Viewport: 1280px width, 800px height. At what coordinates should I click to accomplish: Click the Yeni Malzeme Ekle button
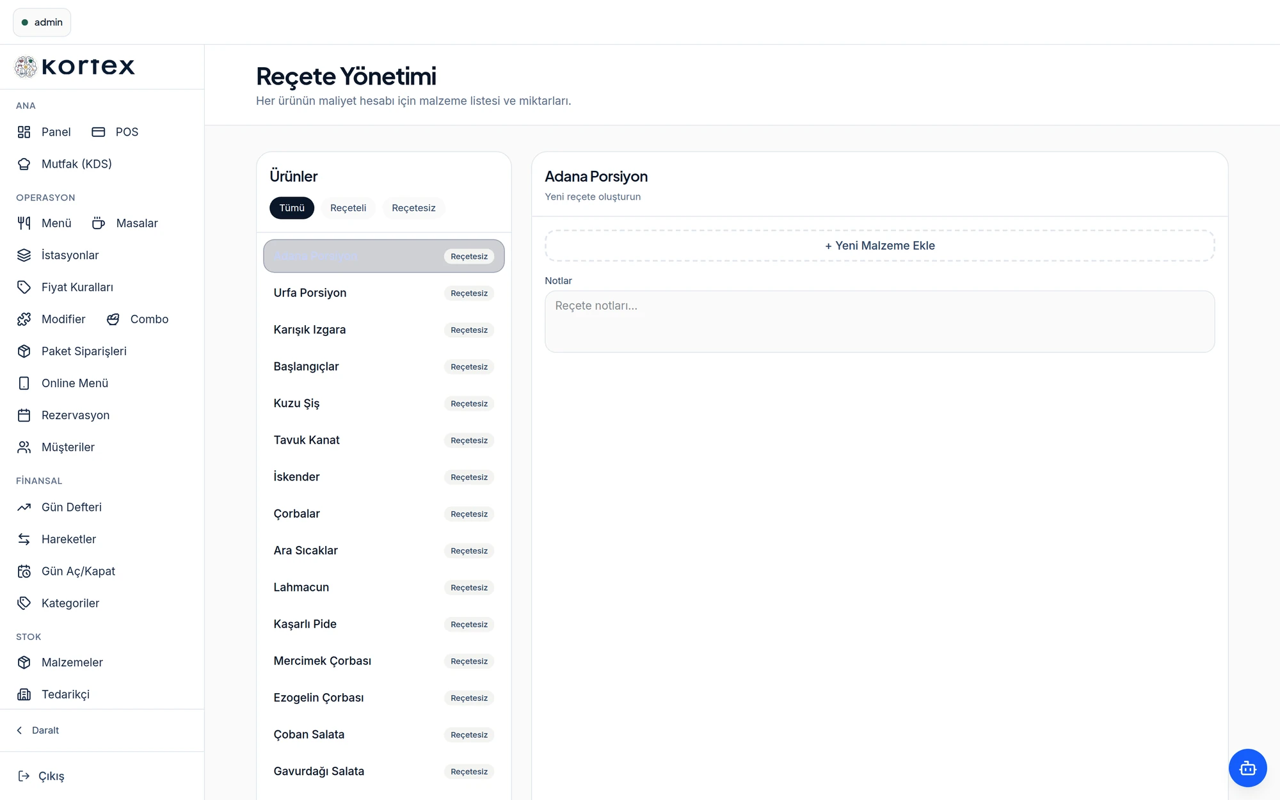click(879, 246)
